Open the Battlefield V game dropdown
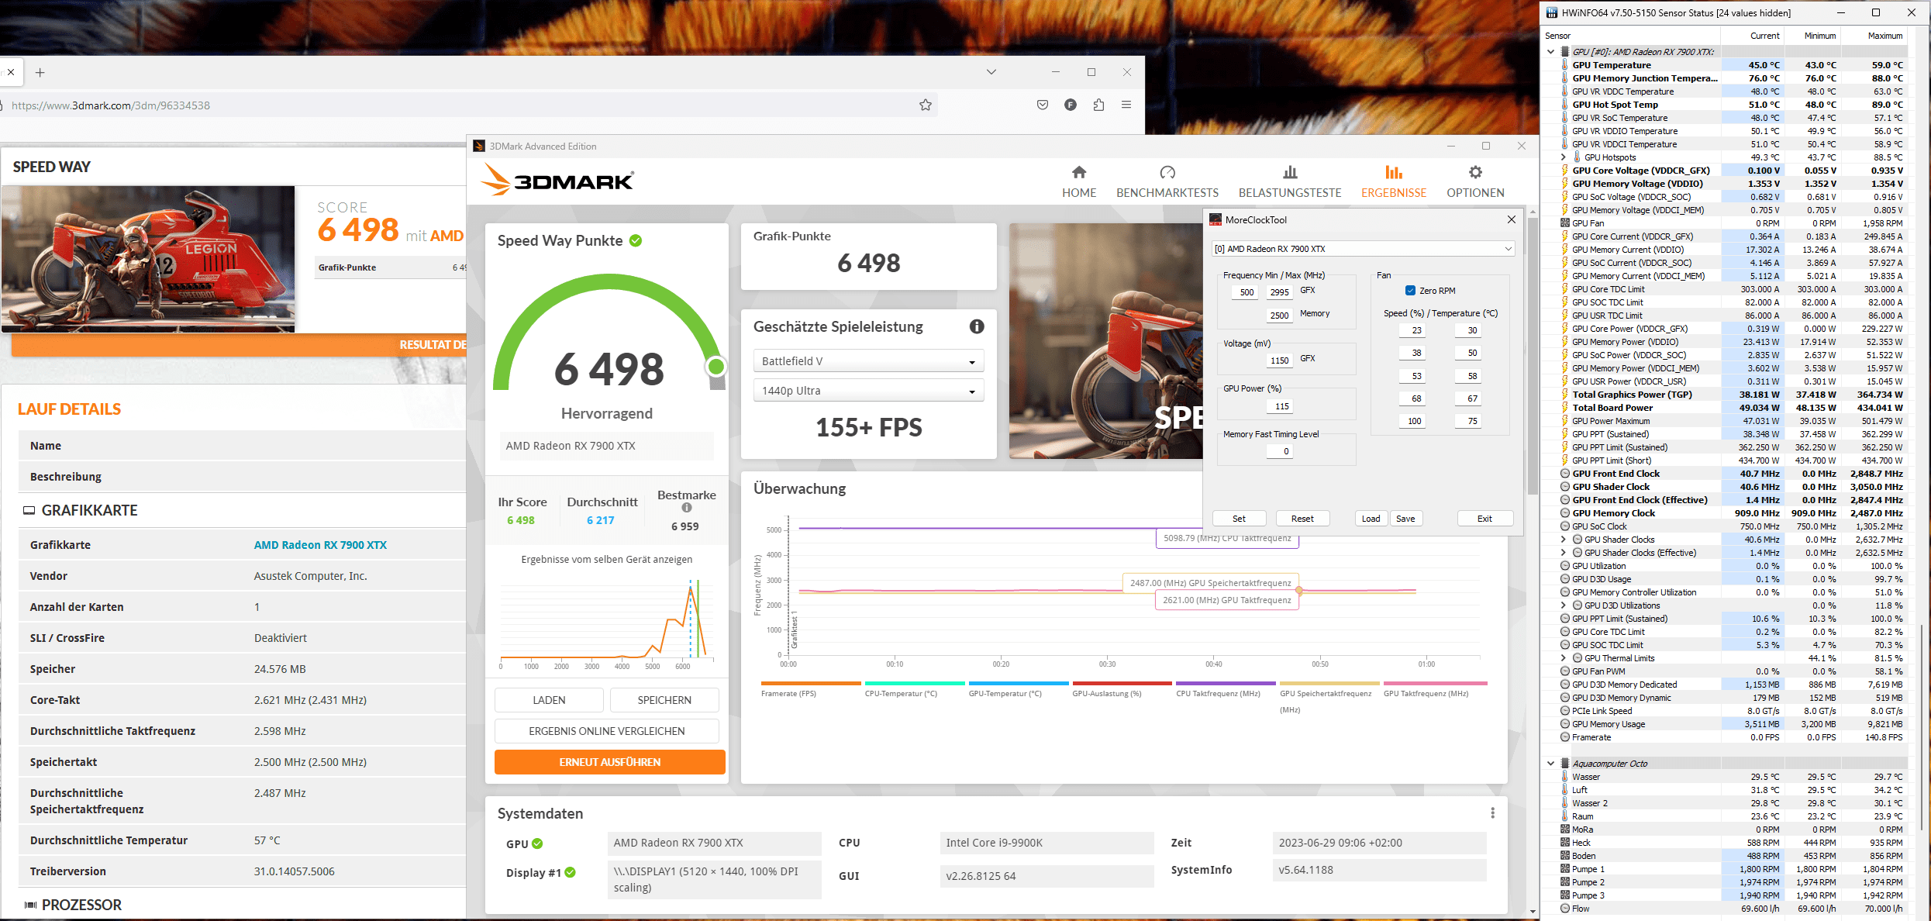Image resolution: width=1931 pixels, height=921 pixels. pos(867,361)
